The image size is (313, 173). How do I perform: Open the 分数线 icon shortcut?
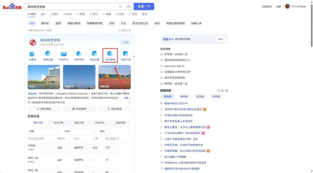coord(32,56)
